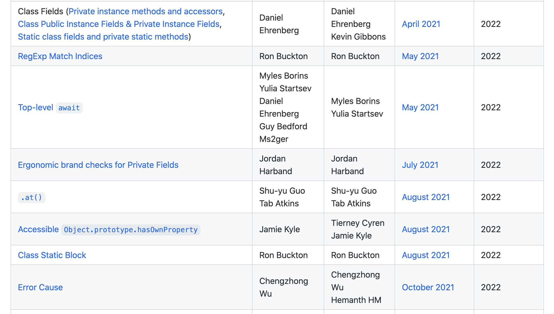Open Private instance methods and accessors link
This screenshot has width=554, height=314.
click(145, 11)
